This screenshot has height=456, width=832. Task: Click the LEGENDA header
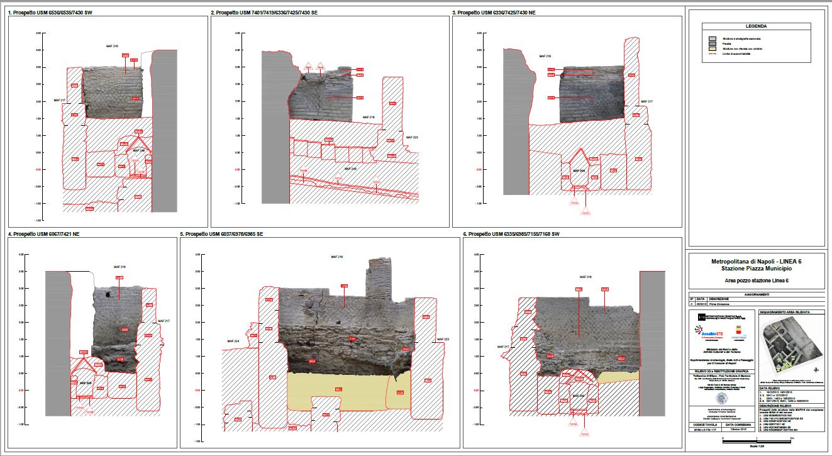coord(756,26)
